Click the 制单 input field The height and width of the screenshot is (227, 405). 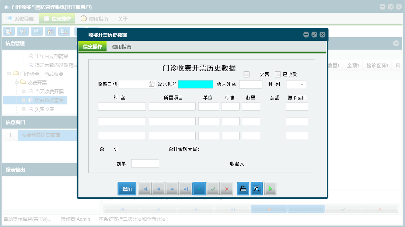pos(145,163)
